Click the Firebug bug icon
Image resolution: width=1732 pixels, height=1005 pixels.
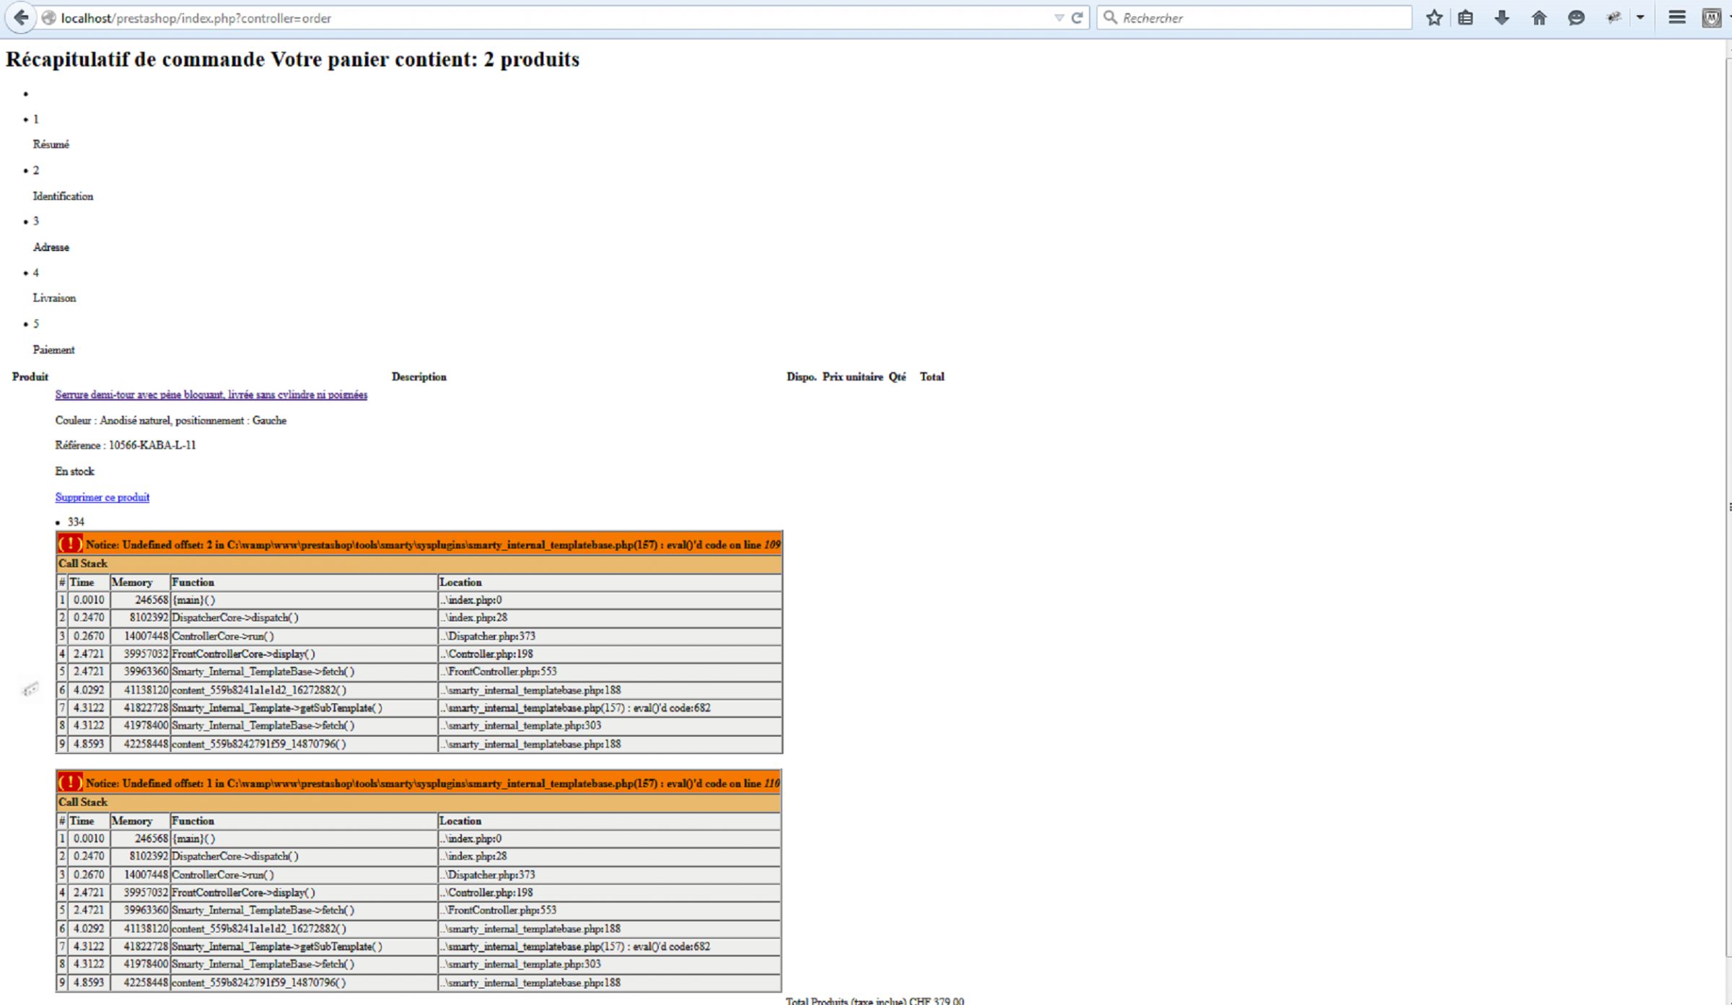[1614, 18]
